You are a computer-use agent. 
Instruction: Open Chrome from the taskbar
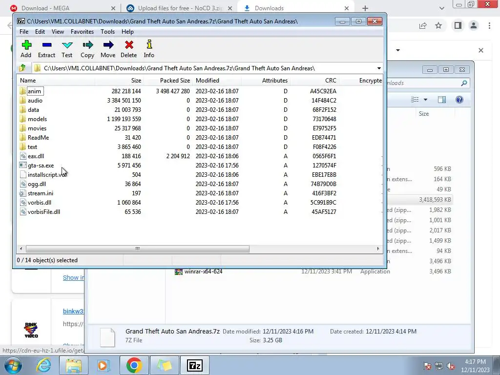134,365
